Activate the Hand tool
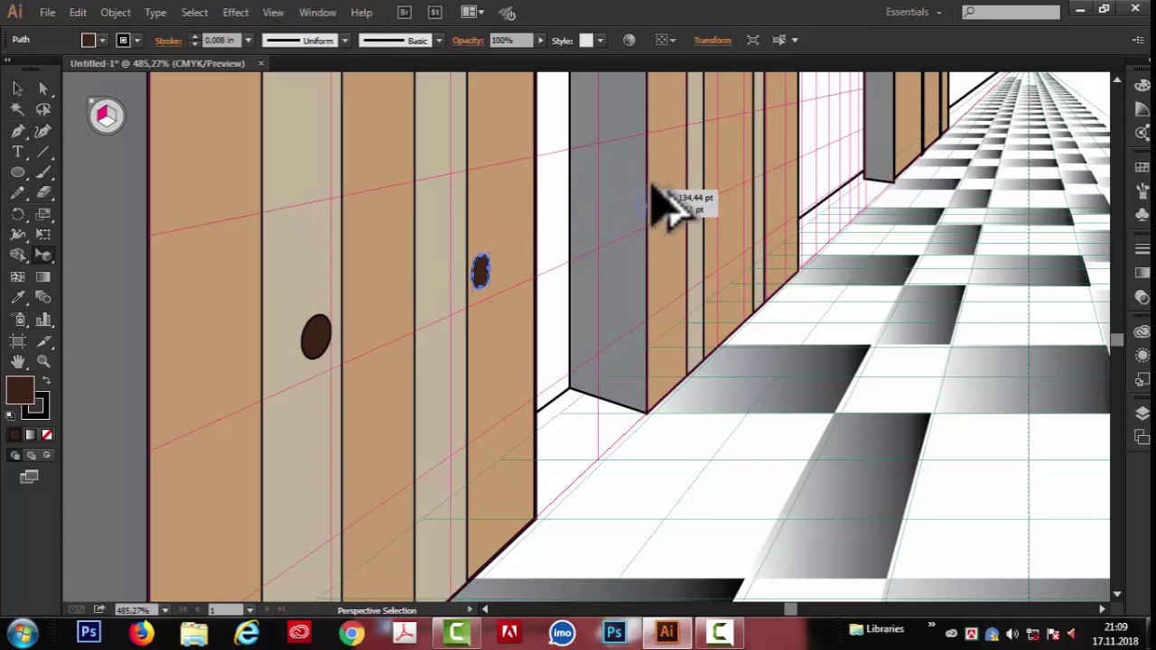The width and height of the screenshot is (1156, 650). click(x=17, y=362)
